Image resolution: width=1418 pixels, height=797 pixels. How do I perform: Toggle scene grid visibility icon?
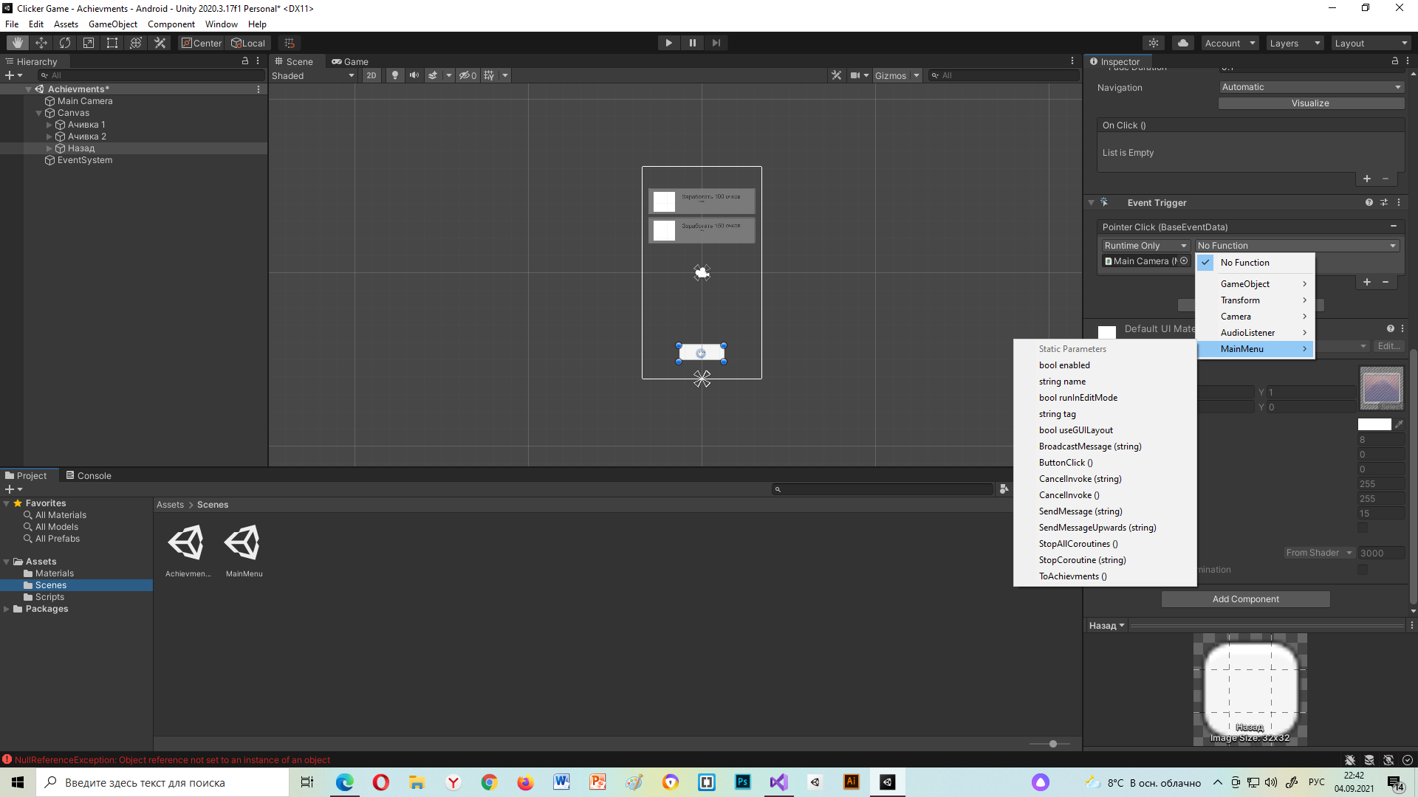(489, 75)
